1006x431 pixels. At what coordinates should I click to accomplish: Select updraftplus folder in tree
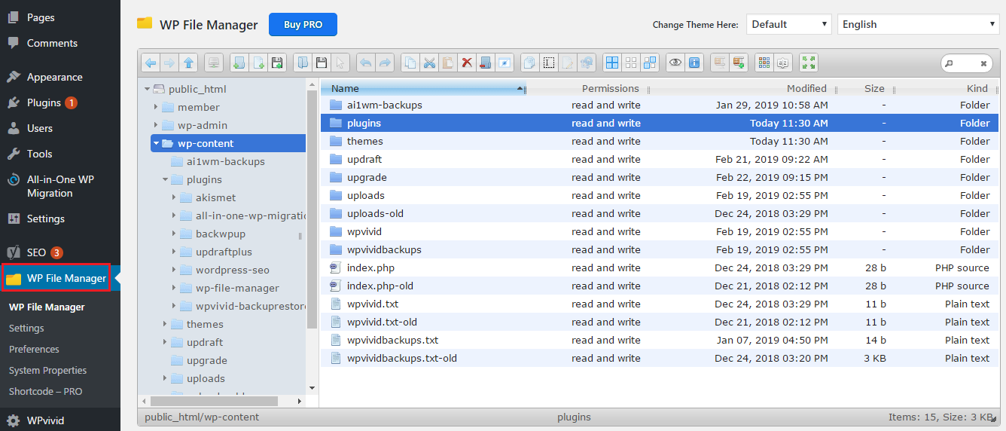click(x=224, y=252)
